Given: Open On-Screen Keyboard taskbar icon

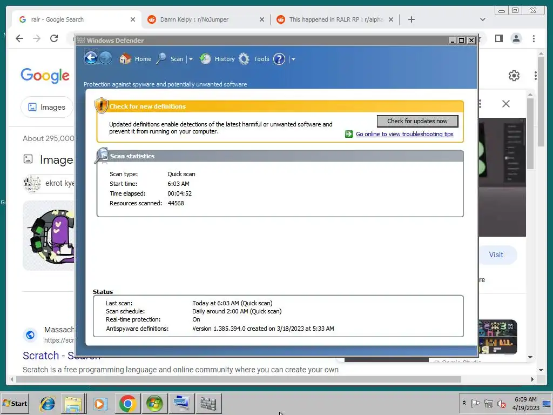Looking at the screenshot, I should tap(181, 403).
